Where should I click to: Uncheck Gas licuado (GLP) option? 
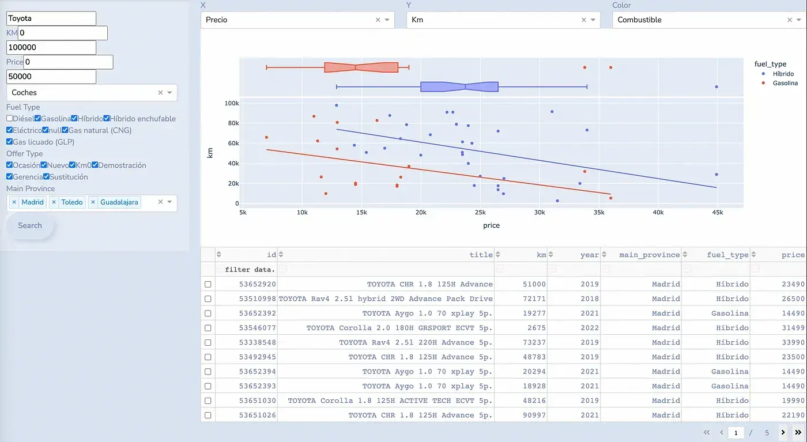pyautogui.click(x=9, y=141)
